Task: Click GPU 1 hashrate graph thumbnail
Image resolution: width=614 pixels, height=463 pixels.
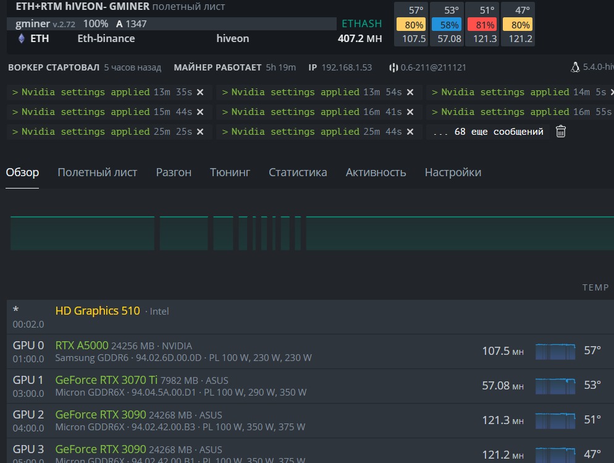Action: coord(555,386)
